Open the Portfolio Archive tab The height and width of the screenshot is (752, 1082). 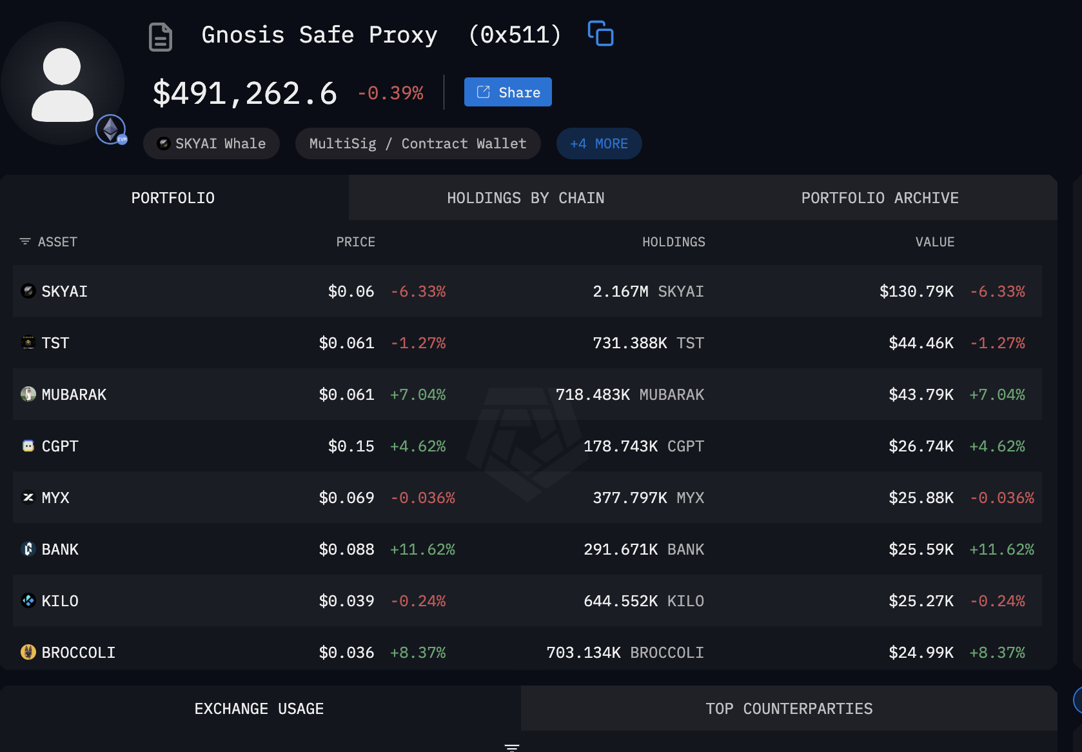[880, 197]
